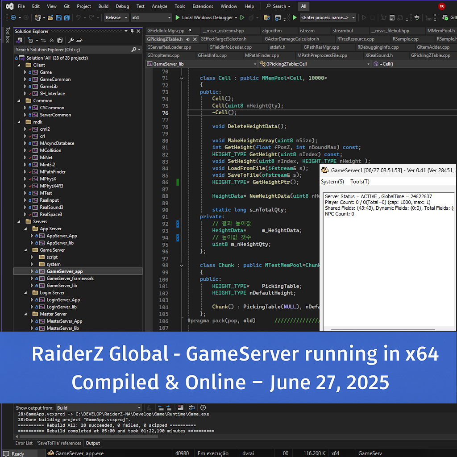The height and width of the screenshot is (457, 457).
Task: Open the Analyze menu
Action: [159, 6]
